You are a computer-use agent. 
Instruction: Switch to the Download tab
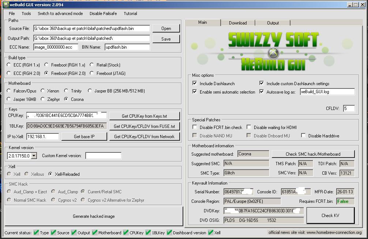coord(238,23)
